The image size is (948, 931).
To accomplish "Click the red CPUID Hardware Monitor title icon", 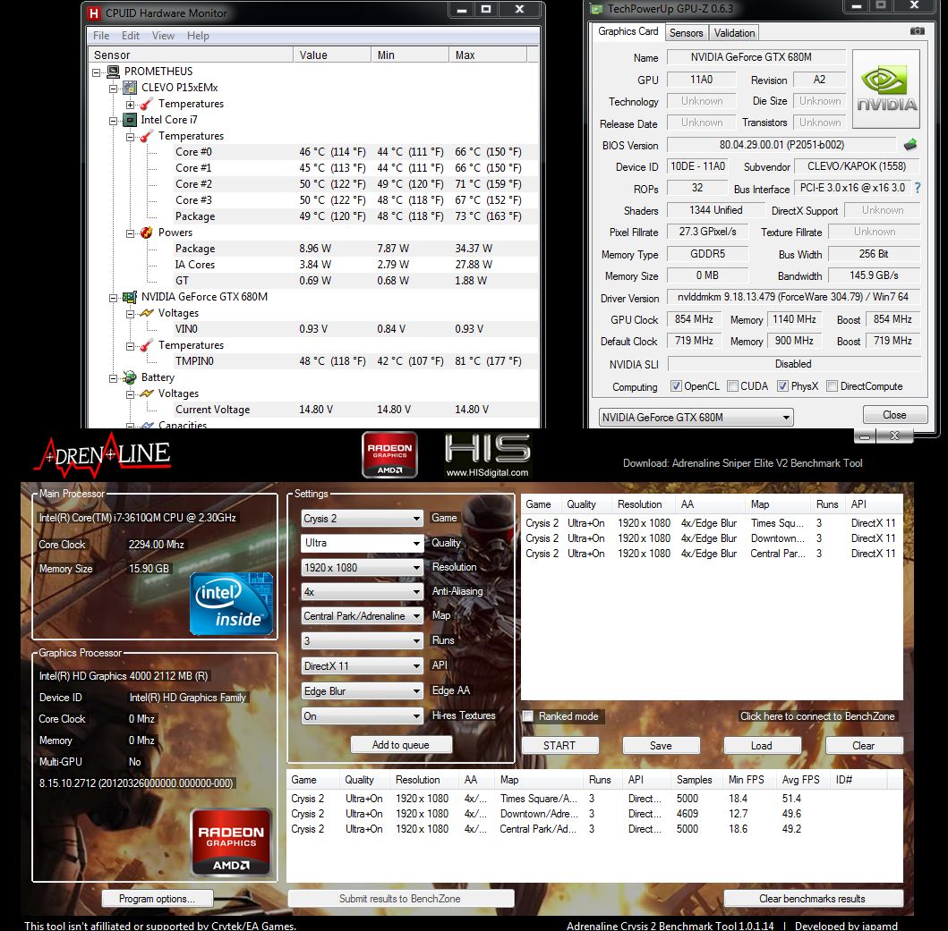I will tap(93, 13).
